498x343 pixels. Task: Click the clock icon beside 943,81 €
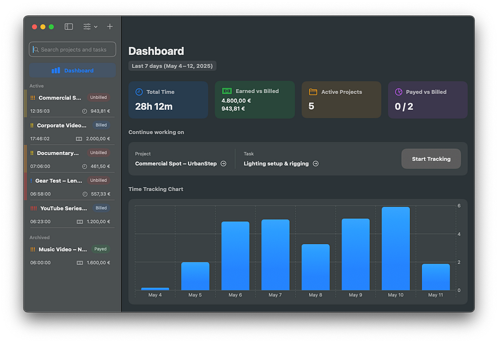point(85,111)
